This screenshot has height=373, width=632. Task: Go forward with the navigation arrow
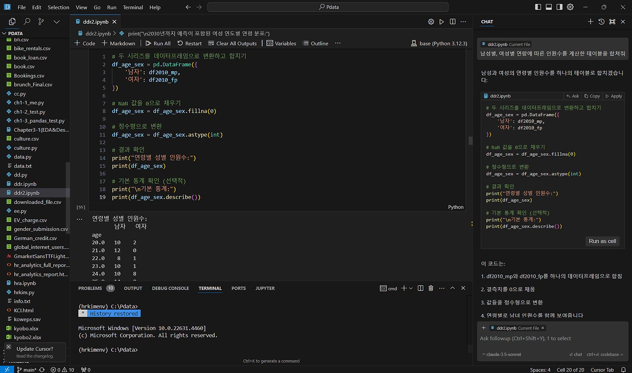[199, 7]
